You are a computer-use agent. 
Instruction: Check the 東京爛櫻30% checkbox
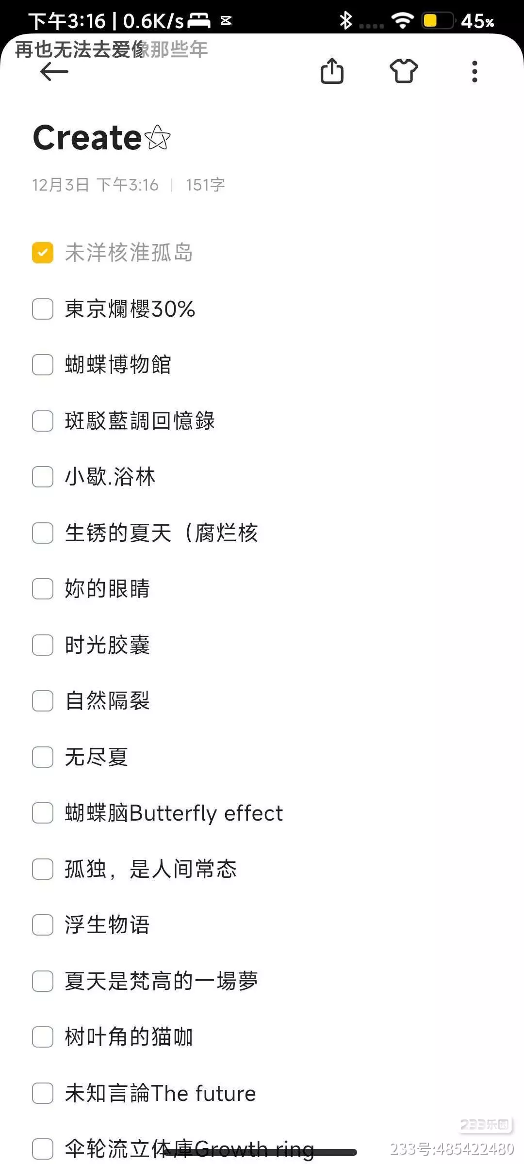pos(43,309)
